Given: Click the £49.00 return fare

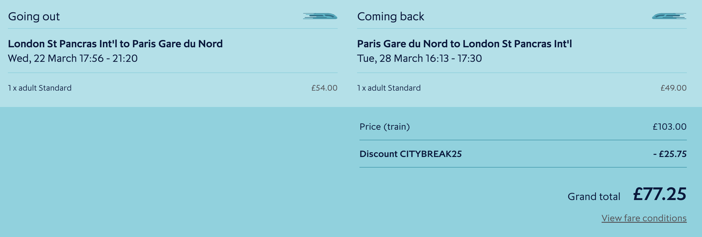Looking at the screenshot, I should click(674, 88).
